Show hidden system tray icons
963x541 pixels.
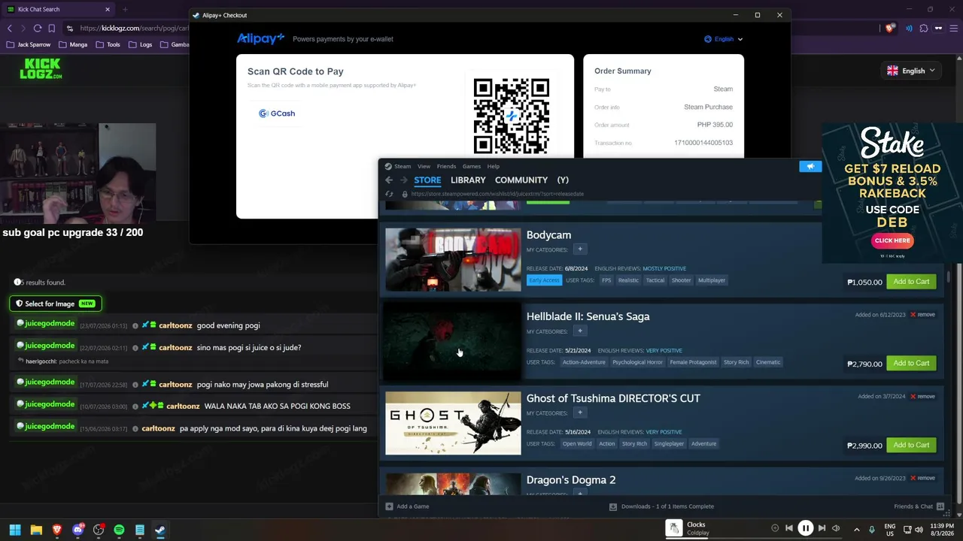tap(856, 529)
